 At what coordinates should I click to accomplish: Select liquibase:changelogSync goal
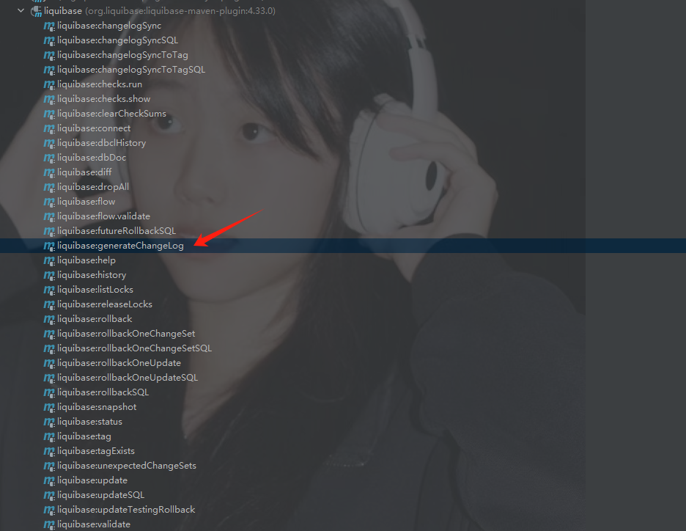(x=109, y=26)
